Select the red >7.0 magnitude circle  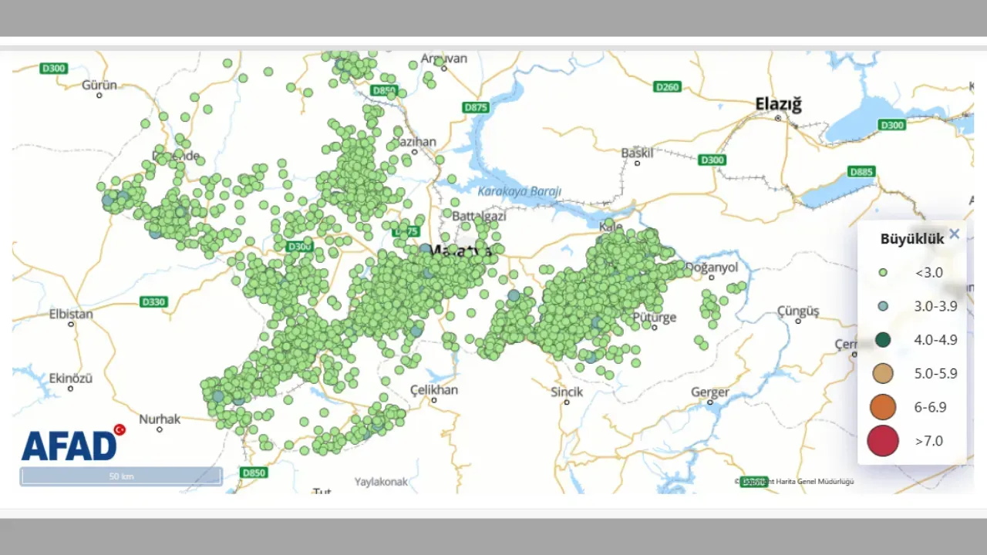tap(883, 441)
